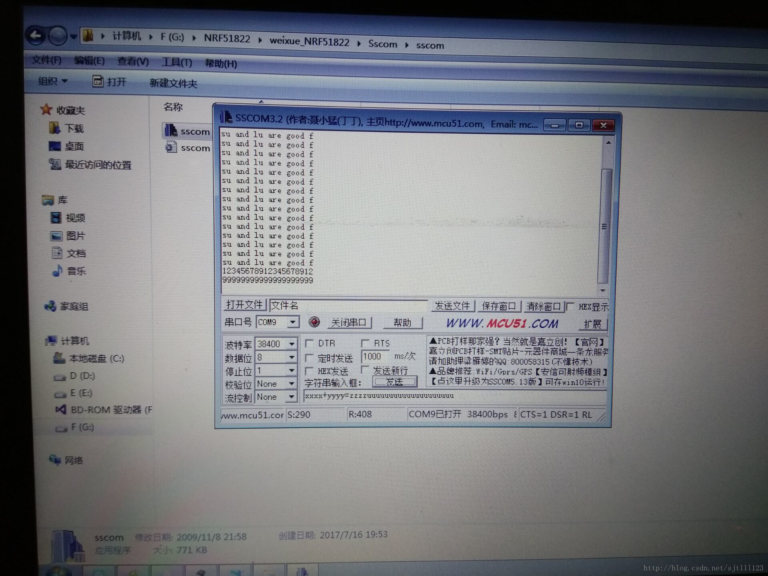Screen dimensions: 768x576
Task: Toggle the HEX send checkbox
Action: [x=309, y=371]
